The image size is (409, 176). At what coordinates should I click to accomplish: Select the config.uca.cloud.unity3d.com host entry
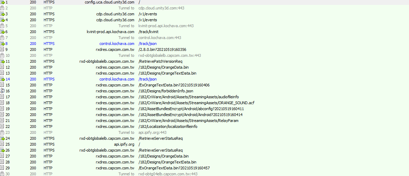click(x=109, y=2)
